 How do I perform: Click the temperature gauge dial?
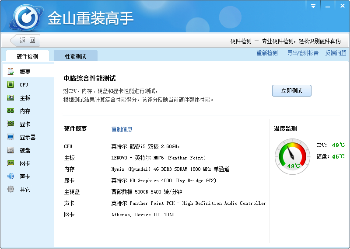(292, 156)
